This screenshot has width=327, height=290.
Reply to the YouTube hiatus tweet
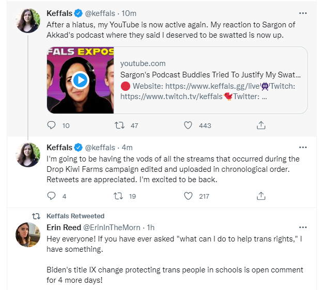coord(52,125)
